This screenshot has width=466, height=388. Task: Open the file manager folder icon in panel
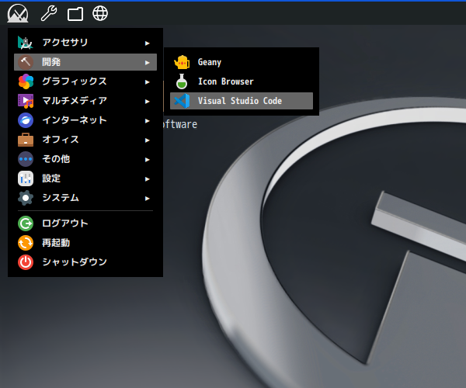point(75,13)
